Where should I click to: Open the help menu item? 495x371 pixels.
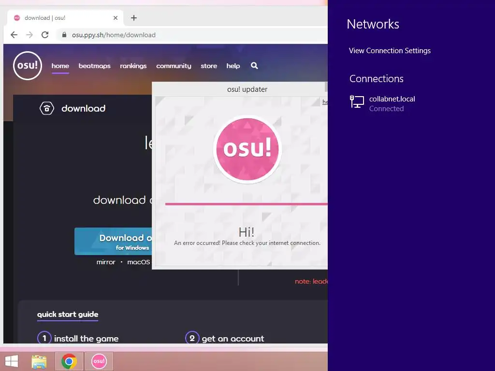point(233,66)
